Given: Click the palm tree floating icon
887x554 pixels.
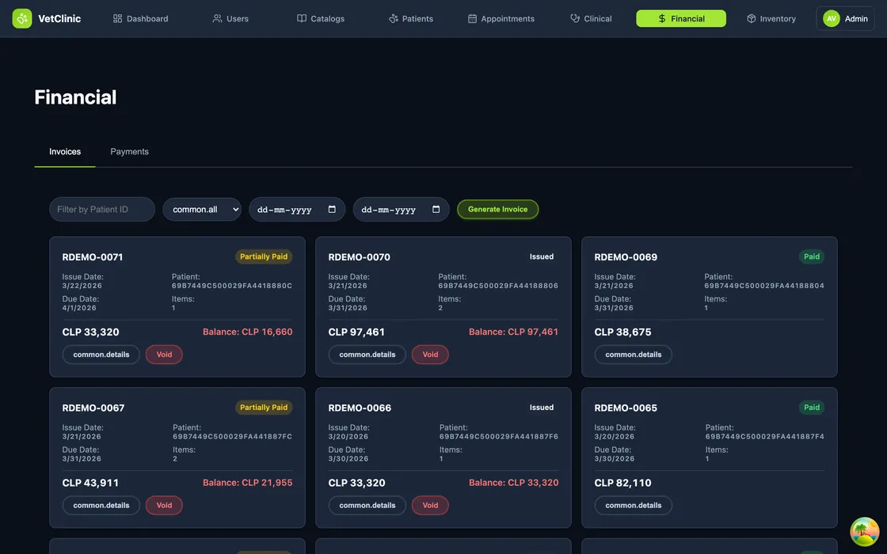Looking at the screenshot, I should [864, 532].
